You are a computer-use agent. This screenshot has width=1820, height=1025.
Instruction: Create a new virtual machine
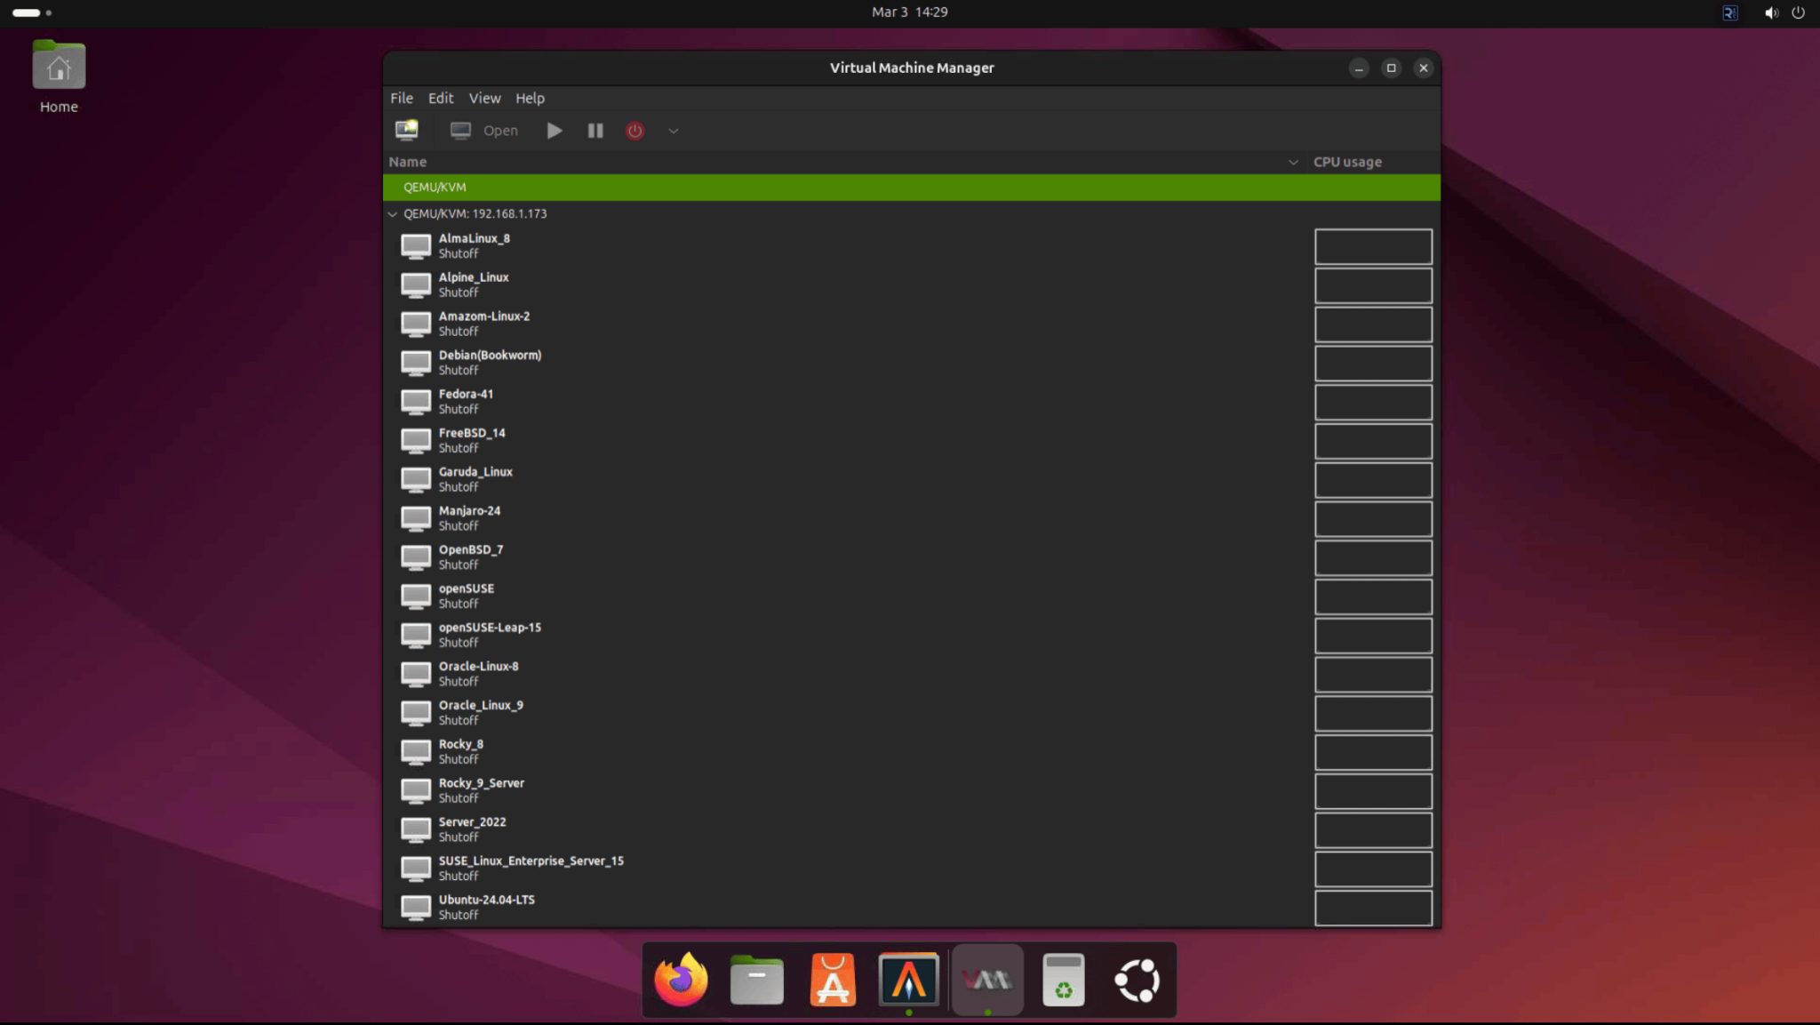[405, 130]
